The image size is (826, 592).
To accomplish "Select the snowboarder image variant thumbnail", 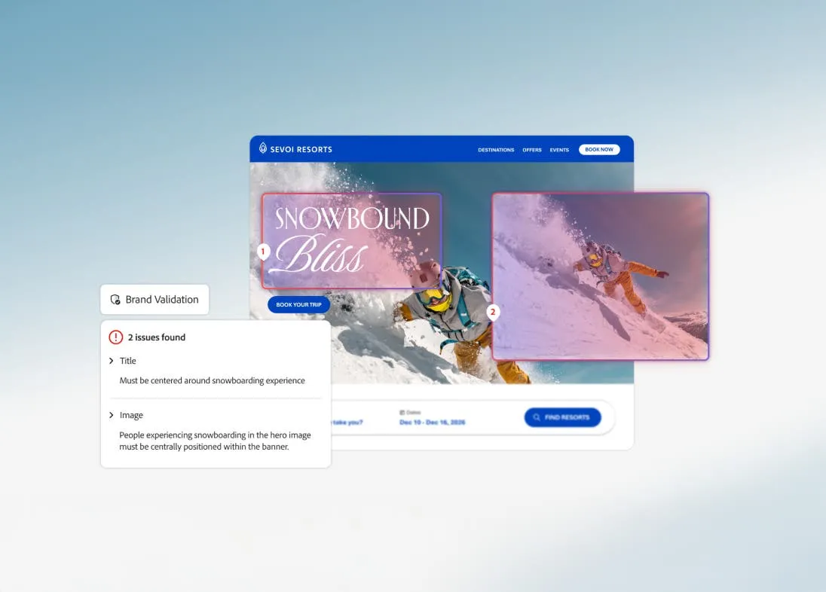I will tap(600, 276).
